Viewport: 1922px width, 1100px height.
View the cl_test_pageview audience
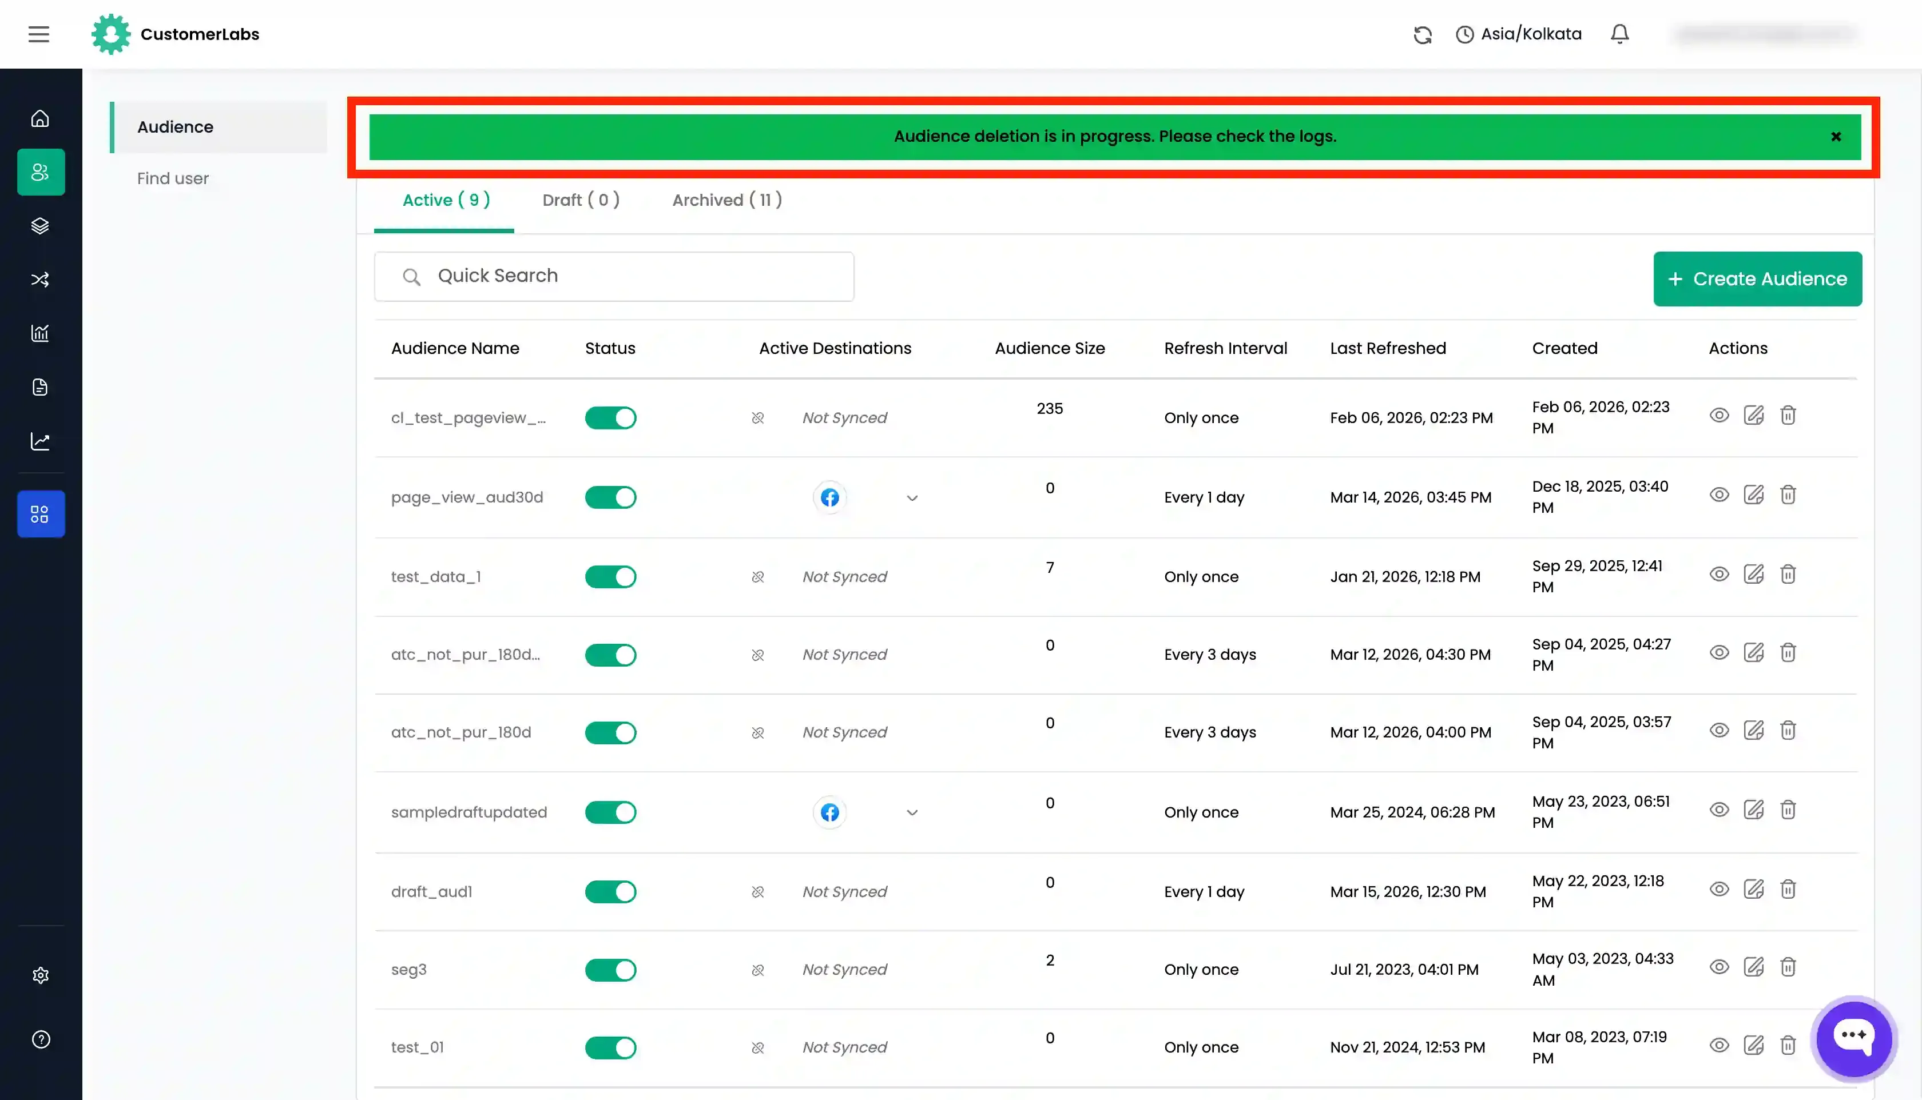[1719, 416]
